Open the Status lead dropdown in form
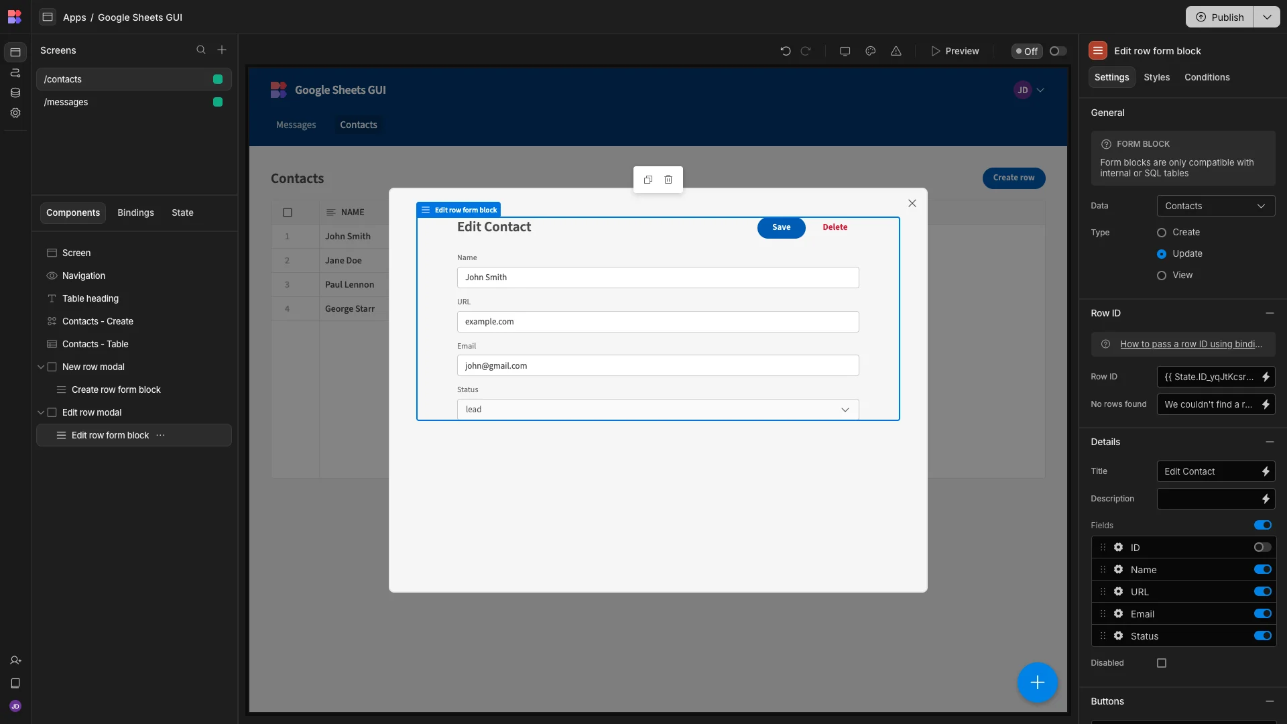 click(658, 410)
